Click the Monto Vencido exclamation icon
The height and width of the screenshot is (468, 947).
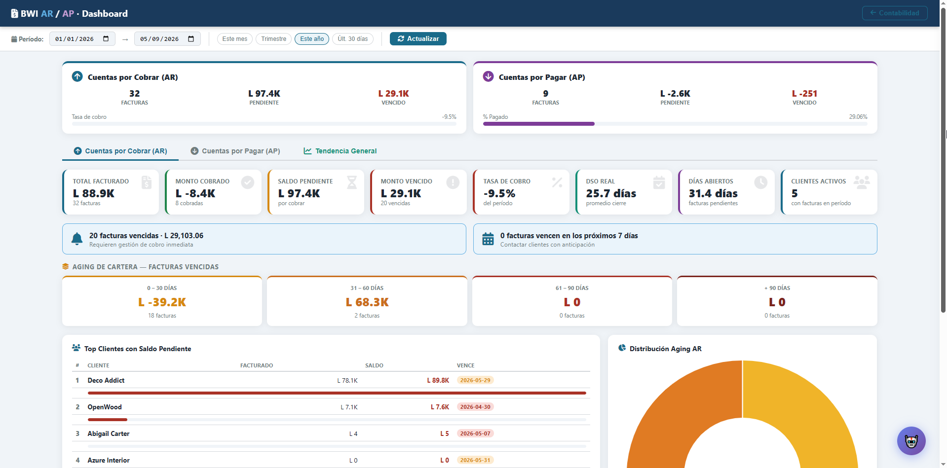[x=453, y=182]
